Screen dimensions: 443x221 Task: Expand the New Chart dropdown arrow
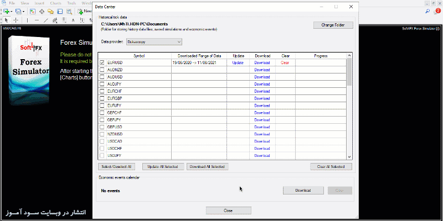(11, 12)
